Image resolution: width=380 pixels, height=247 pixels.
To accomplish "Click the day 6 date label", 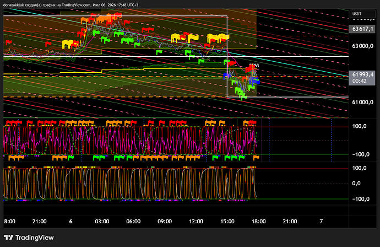I will pos(70,221).
